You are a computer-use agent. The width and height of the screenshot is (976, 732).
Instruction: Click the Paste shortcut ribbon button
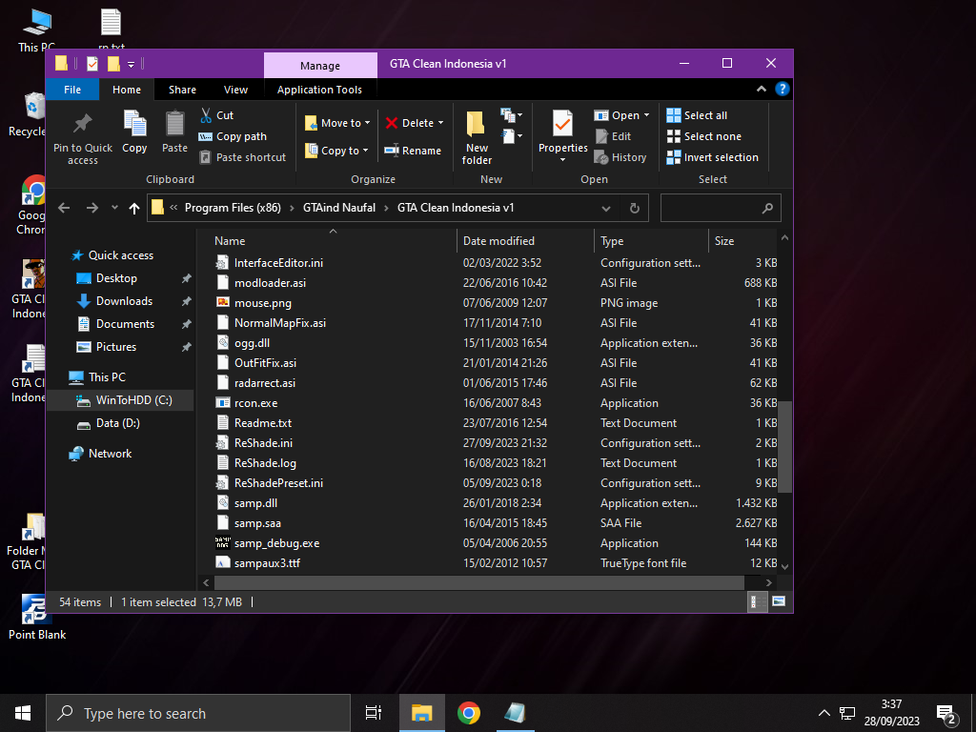(x=243, y=157)
